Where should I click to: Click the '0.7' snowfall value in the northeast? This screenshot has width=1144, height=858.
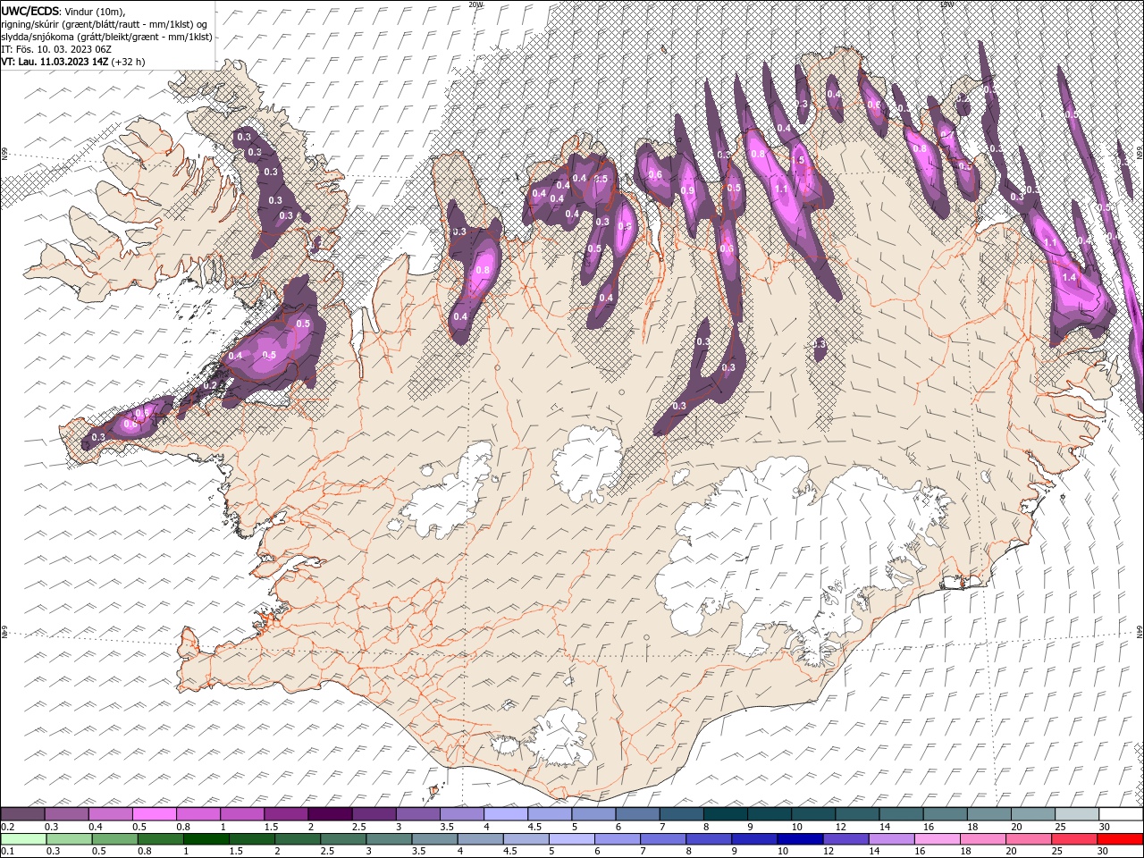click(946, 135)
